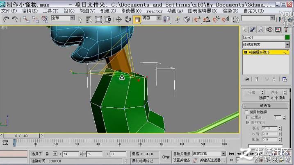Click the Rectangular Selection Region icon

pyautogui.click(x=98, y=20)
